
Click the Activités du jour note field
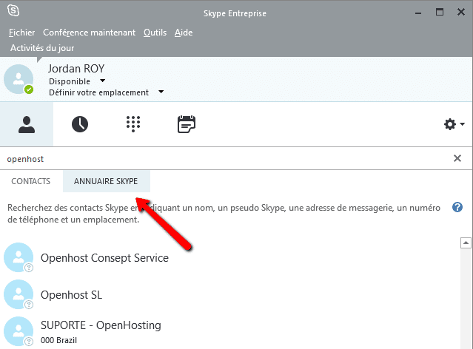pyautogui.click(x=42, y=48)
